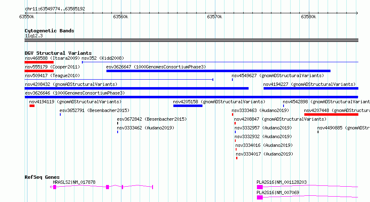Click nsv3332957 (Audano2019) label
Screen dimensions: 370x202
(x=263, y=128)
